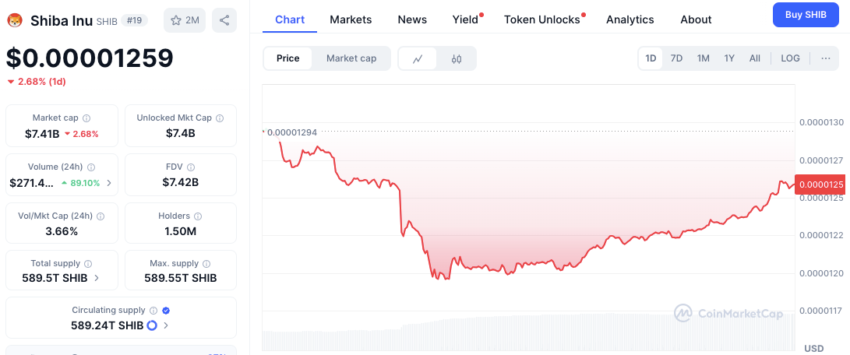Toggle chart to Market cap view
850x355 pixels.
point(351,58)
